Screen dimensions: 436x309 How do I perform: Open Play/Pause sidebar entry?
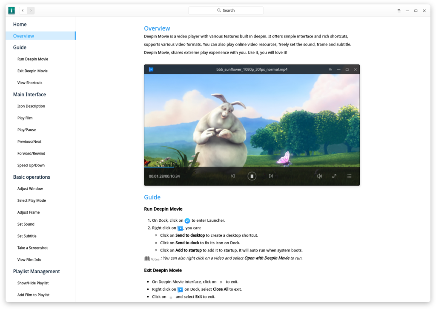tap(27, 130)
